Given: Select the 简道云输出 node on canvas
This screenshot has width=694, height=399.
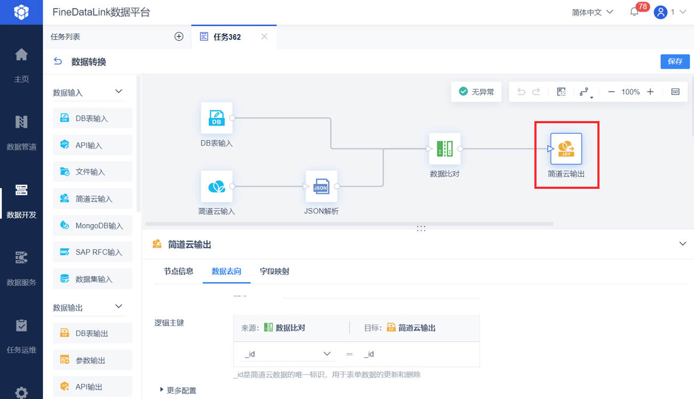Looking at the screenshot, I should coord(566,149).
